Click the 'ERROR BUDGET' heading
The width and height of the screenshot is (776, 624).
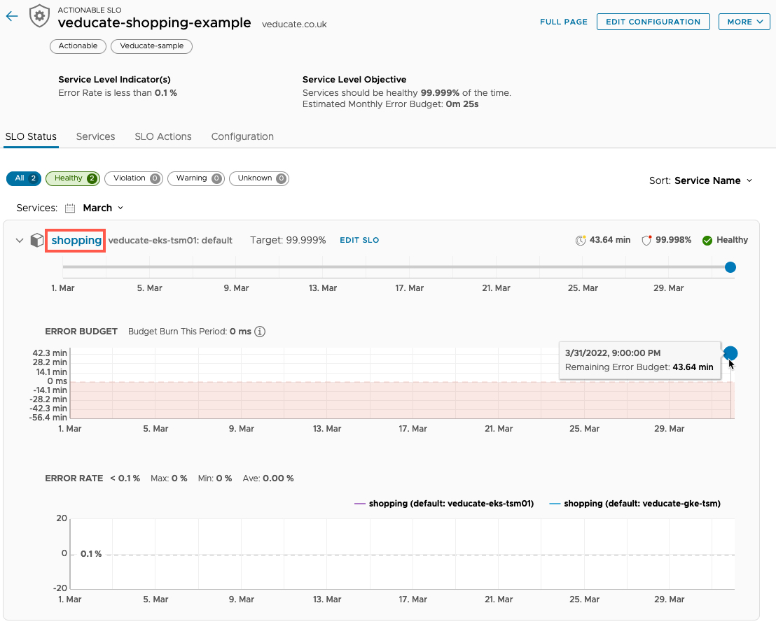tap(81, 332)
